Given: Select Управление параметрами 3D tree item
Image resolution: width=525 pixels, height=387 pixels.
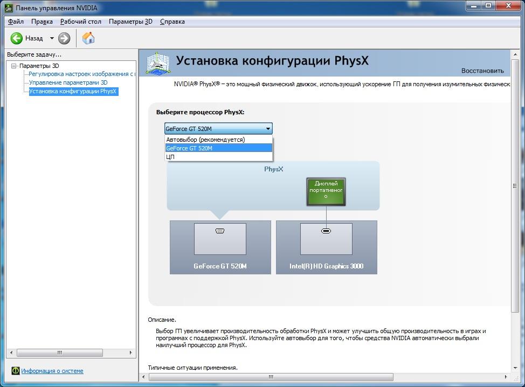Looking at the screenshot, I should pyautogui.click(x=68, y=82).
